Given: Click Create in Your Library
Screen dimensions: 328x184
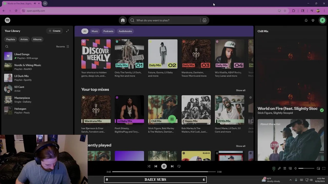Looking at the screenshot, I should [54, 31].
